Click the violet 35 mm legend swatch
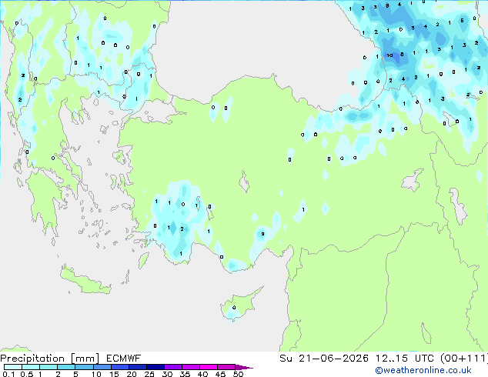 click(x=191, y=367)
